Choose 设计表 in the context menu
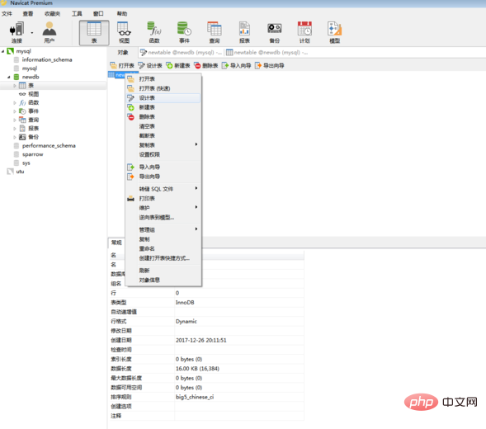Viewport: 486px width, 429px height. point(163,98)
